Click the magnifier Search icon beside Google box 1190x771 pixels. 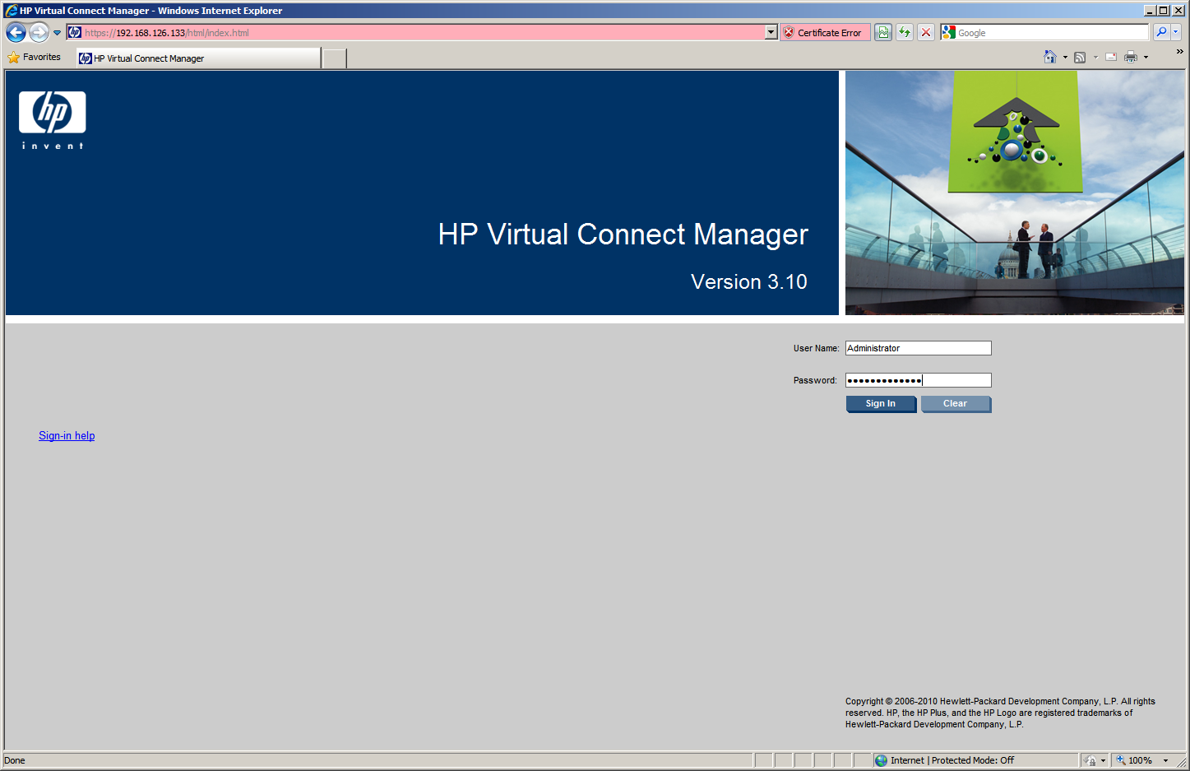[x=1161, y=32]
